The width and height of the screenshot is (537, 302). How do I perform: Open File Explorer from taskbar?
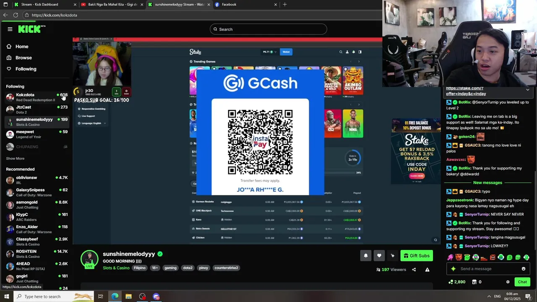(128, 297)
